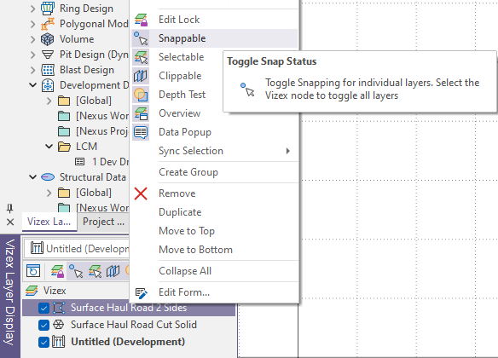Click the Edit Lock icon in context menu
The height and width of the screenshot is (358, 498).
[141, 20]
